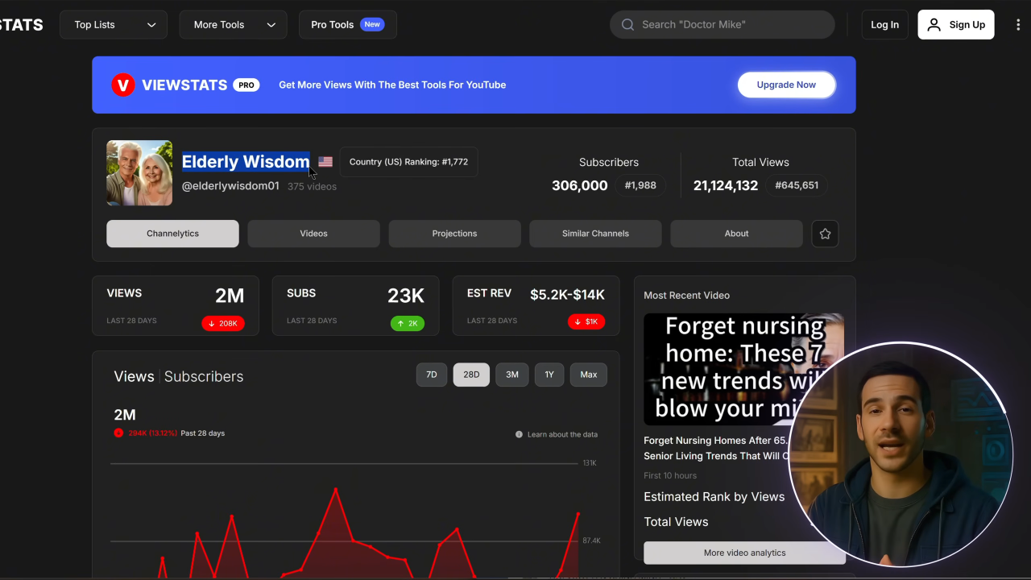This screenshot has height=580, width=1031.
Task: Click the red 208K views change badge
Action: [223, 323]
